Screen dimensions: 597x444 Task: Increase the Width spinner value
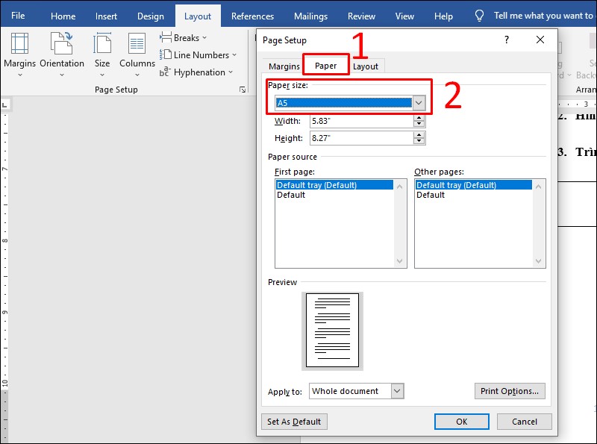tap(419, 118)
